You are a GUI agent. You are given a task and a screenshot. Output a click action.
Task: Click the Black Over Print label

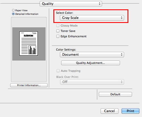click(x=67, y=77)
